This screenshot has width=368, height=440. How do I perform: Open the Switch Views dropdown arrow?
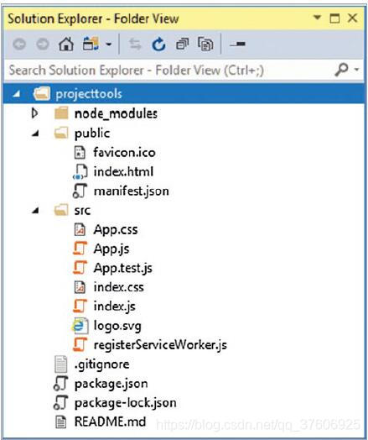[109, 44]
